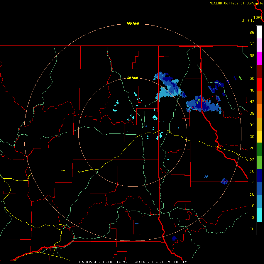Click the "30" legend value

[x=252, y=136]
